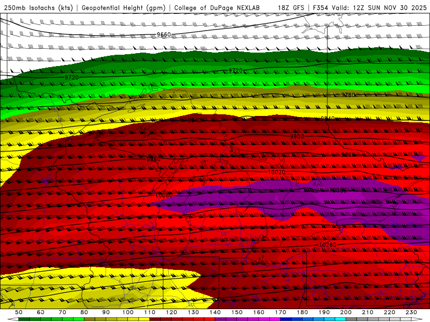Click the right arrow cap of the color scale
This screenshot has width=430, height=322.
(x=417, y=319)
